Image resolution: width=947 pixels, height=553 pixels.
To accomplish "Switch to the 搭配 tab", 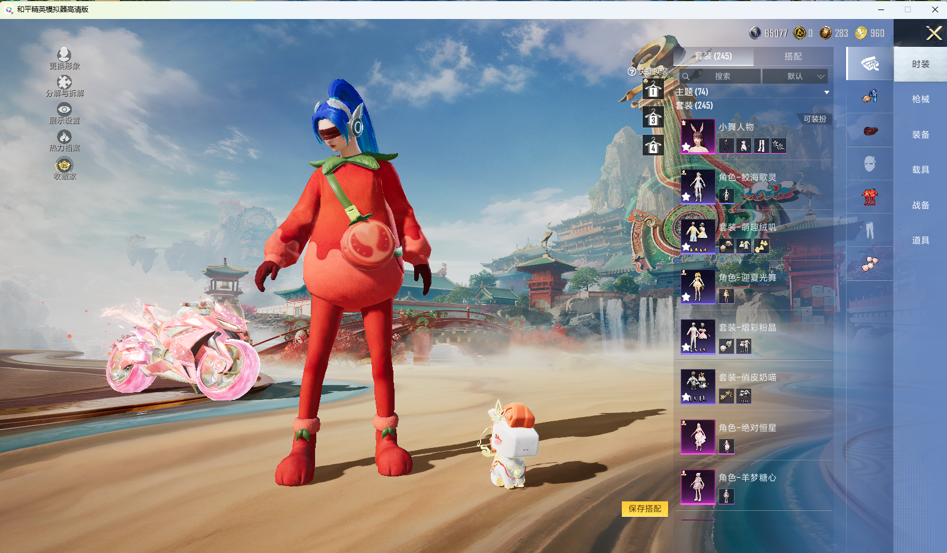I will tap(793, 56).
